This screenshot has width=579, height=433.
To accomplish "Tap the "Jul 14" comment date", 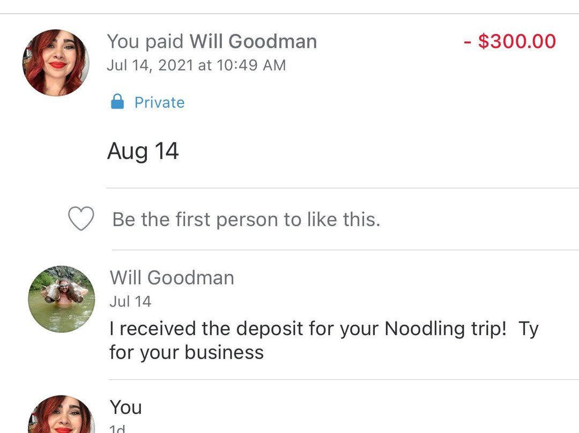I will tap(130, 302).
